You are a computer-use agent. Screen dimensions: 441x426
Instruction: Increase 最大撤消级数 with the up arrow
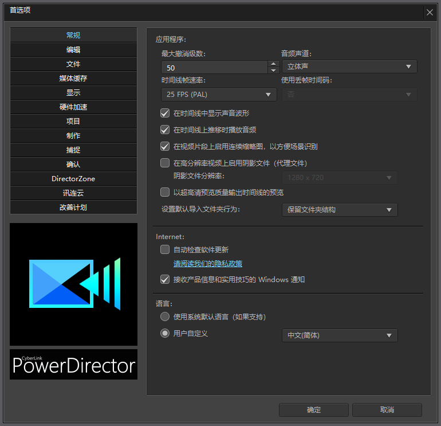[x=273, y=64]
